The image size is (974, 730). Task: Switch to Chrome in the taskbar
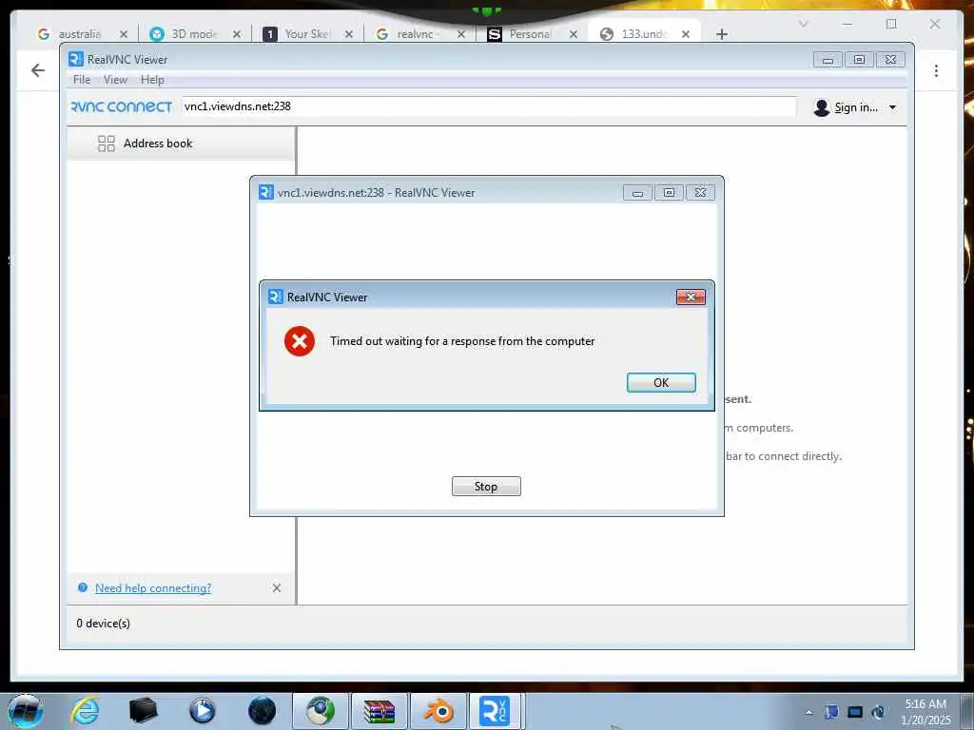tap(320, 711)
